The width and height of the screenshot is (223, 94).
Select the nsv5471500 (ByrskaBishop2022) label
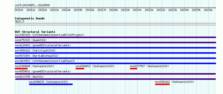37,56
